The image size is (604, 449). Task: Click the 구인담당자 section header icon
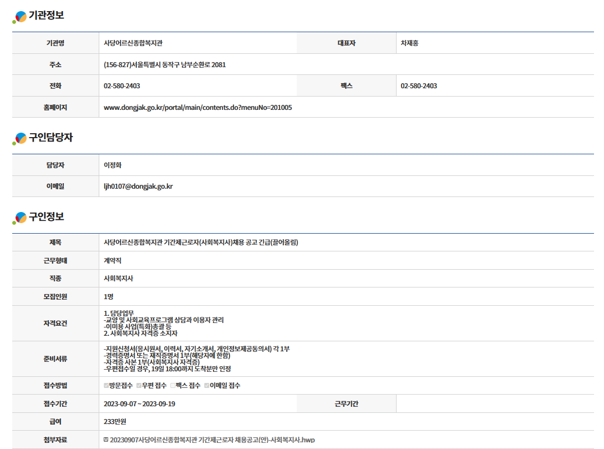point(20,139)
